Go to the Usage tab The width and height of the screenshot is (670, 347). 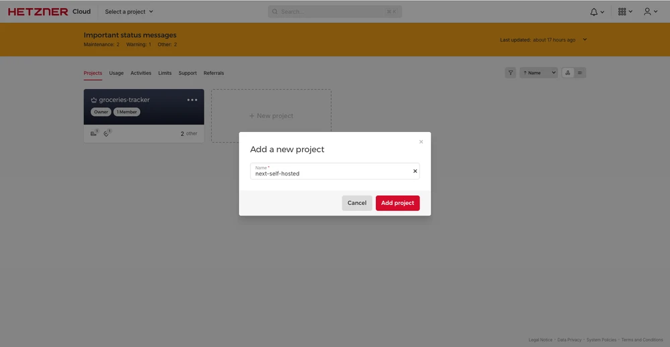tap(116, 73)
